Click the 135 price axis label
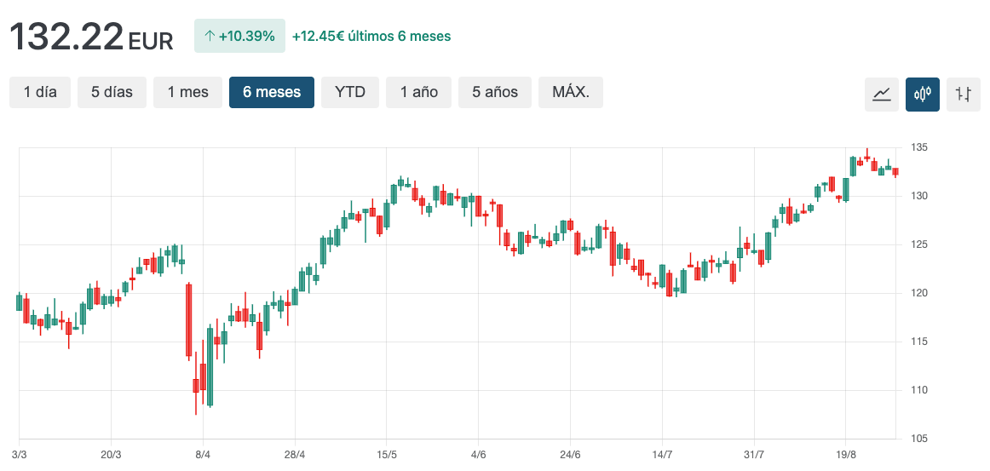Screen dimensions: 990x471 pos(917,147)
